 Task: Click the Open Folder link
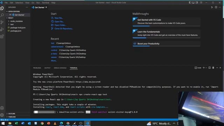point(60,25)
